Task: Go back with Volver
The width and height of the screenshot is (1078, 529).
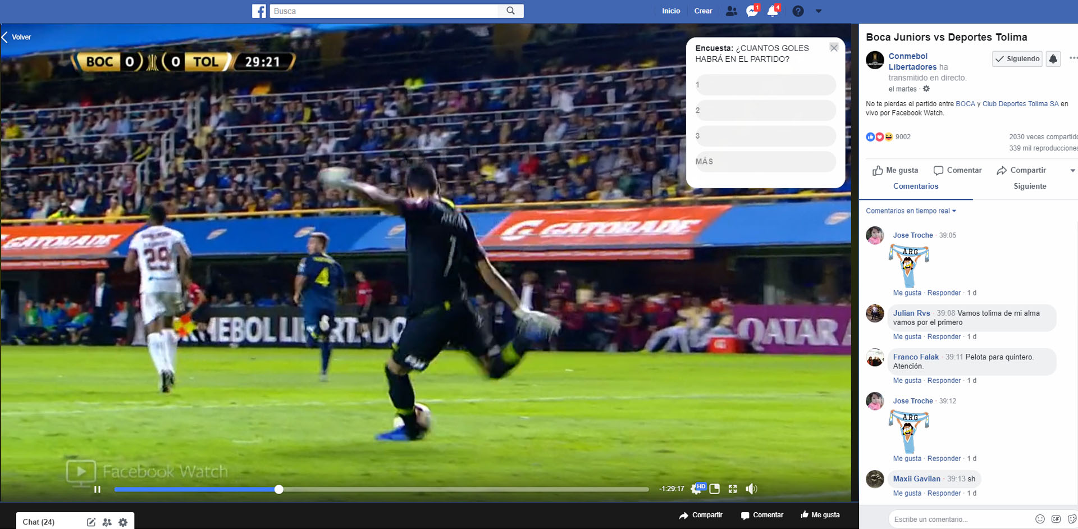Action: point(16,37)
